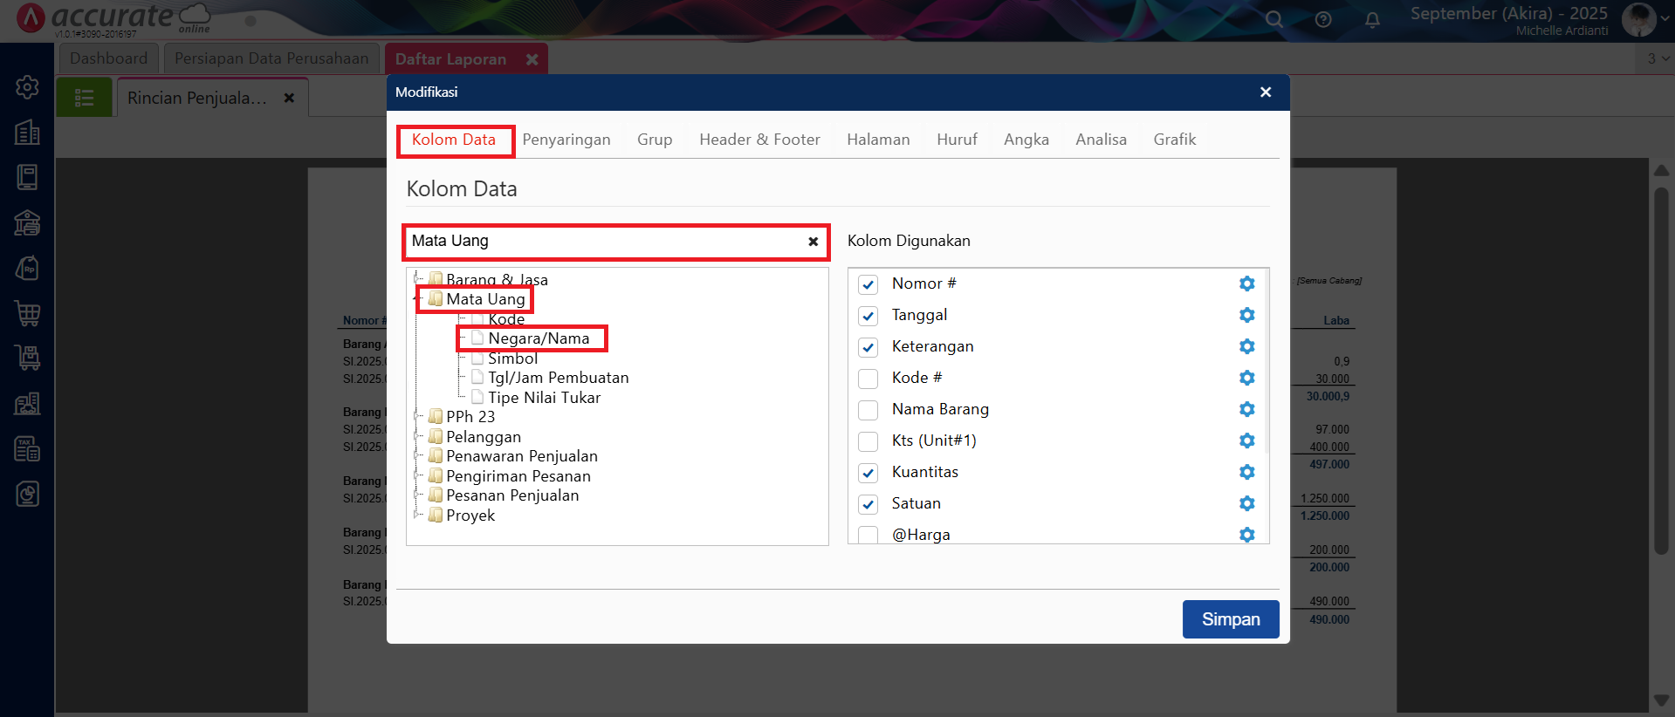Uncheck the Tanggal column checkbox
This screenshot has height=717, width=1675.
(868, 316)
